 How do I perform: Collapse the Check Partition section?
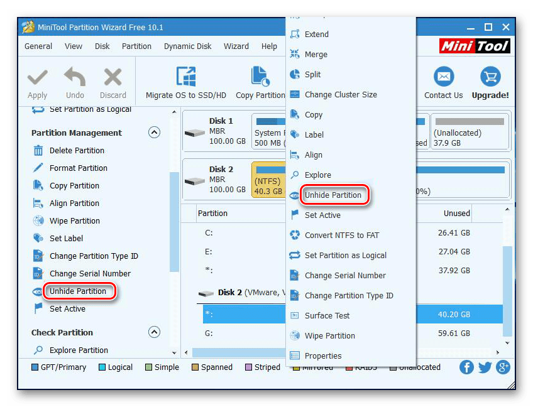tap(154, 332)
